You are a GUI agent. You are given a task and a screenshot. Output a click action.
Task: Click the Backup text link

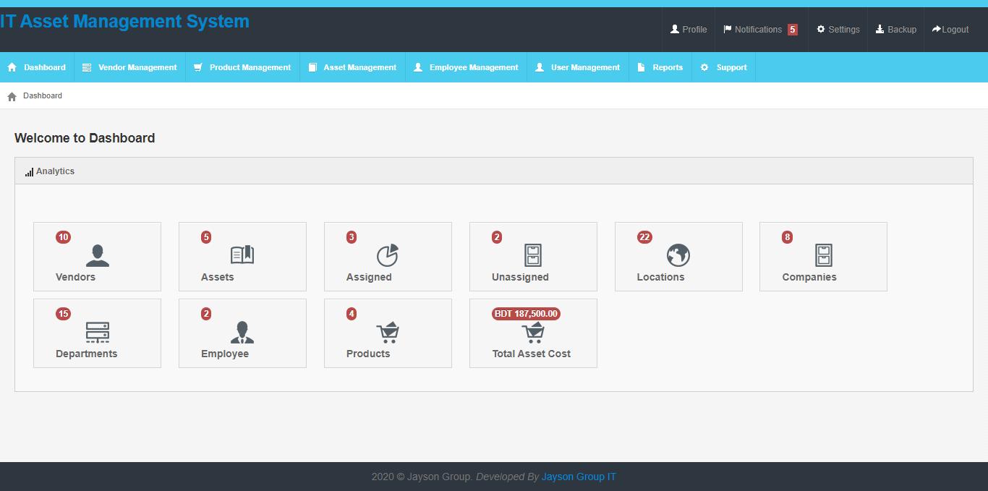(902, 30)
